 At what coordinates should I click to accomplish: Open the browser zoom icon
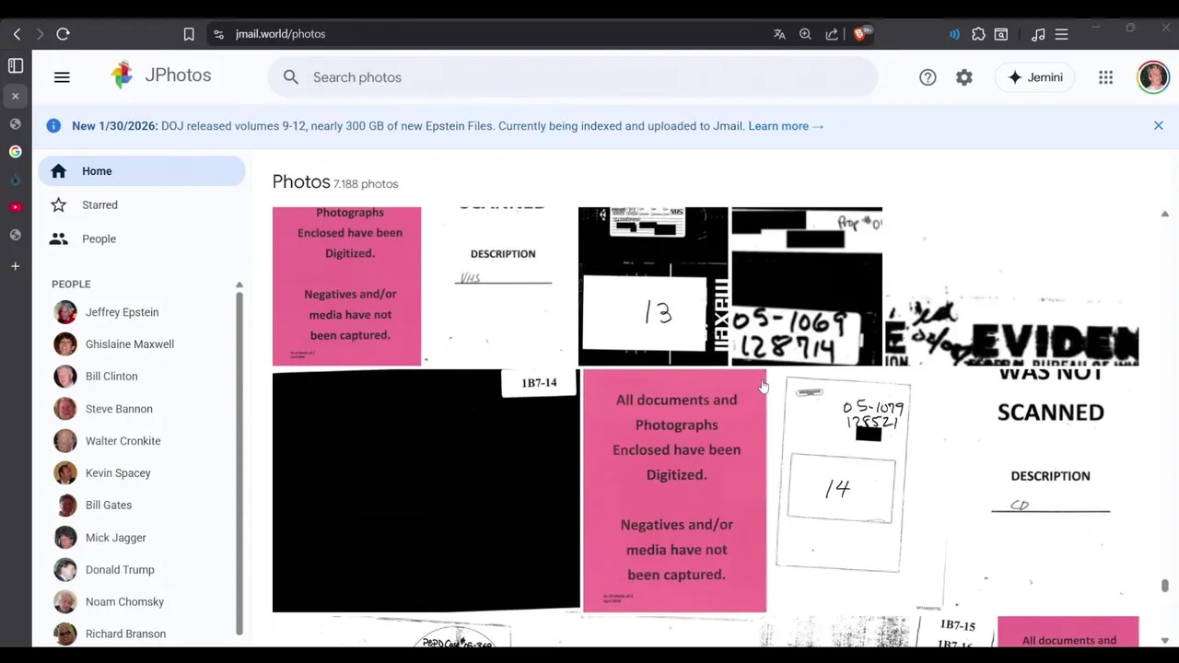tap(805, 34)
